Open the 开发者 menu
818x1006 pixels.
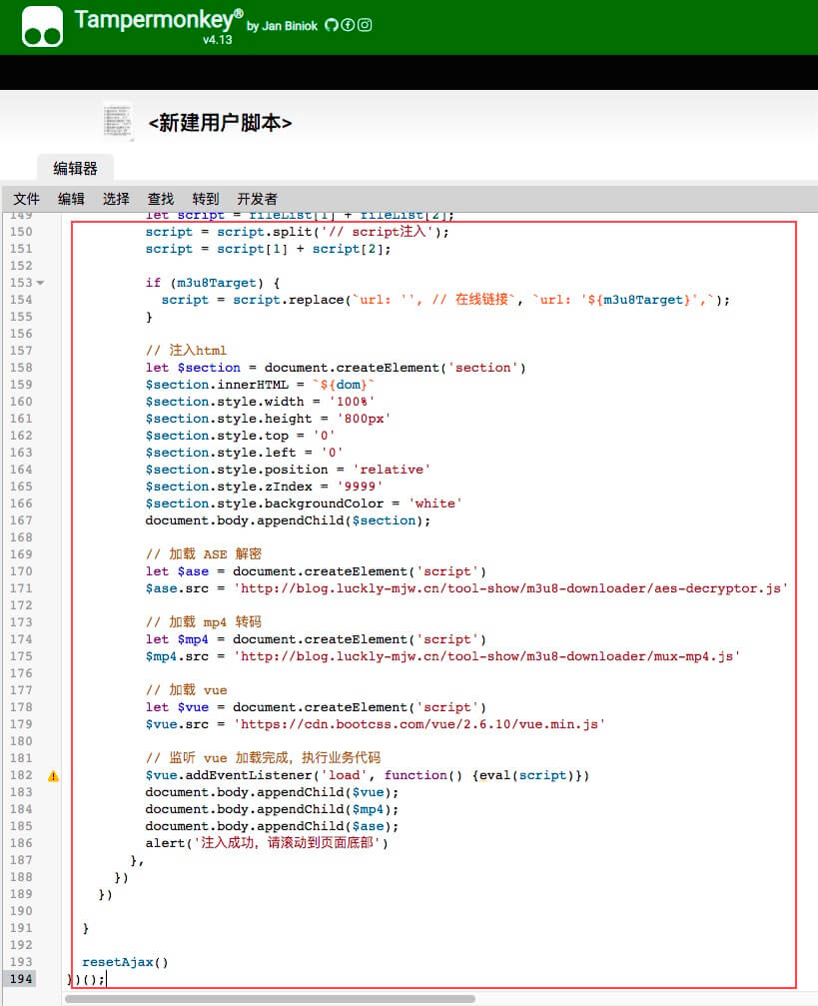pyautogui.click(x=257, y=199)
